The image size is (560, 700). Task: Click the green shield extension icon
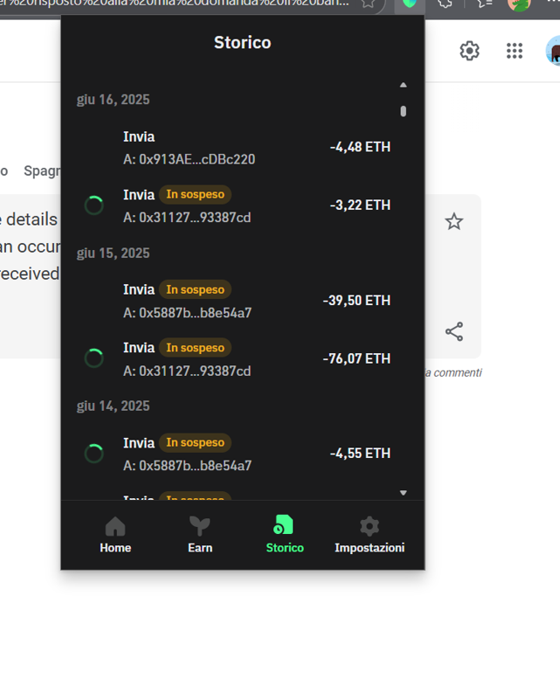(408, 3)
